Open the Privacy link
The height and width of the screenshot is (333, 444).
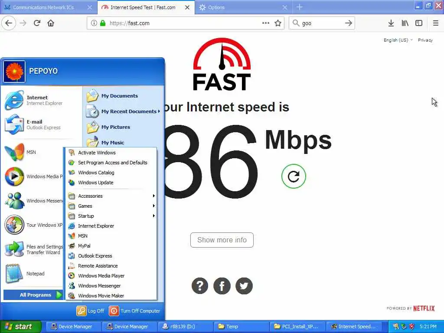pos(425,40)
